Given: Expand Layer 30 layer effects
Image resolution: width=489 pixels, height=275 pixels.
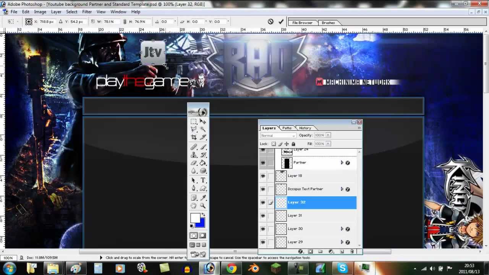Looking at the screenshot, I should point(342,229).
